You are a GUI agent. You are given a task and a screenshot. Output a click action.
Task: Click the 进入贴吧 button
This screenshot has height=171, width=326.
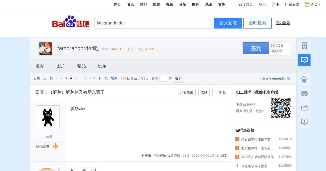(x=228, y=23)
